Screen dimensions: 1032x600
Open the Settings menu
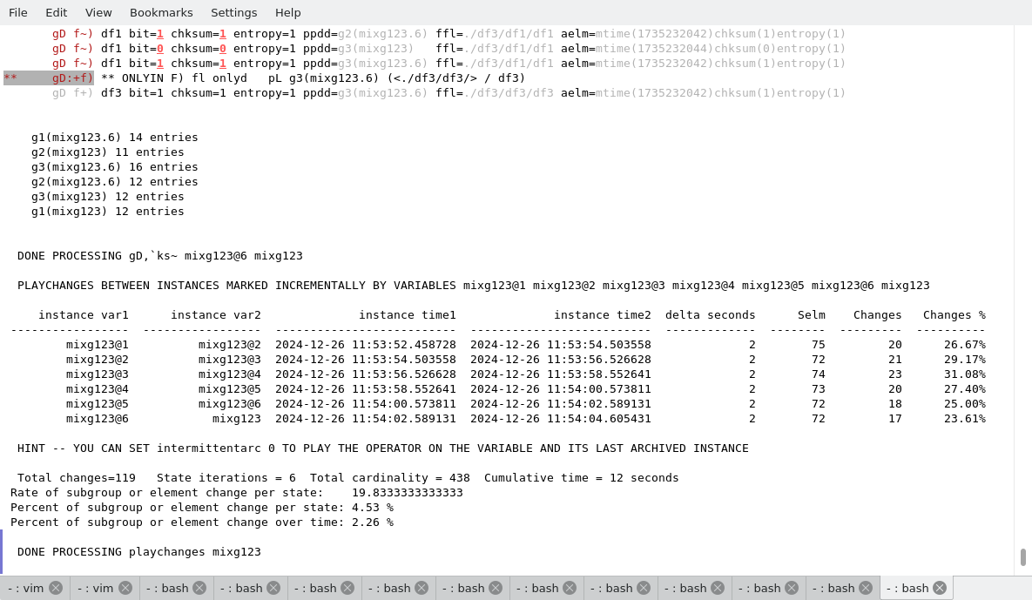pos(233,12)
